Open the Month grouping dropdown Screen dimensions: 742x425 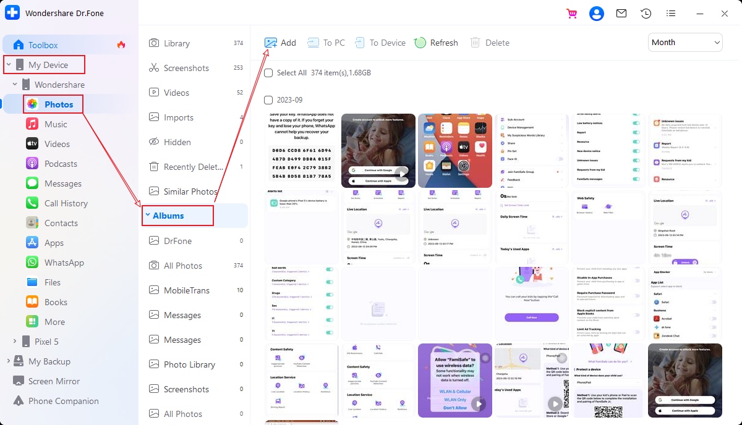click(685, 42)
